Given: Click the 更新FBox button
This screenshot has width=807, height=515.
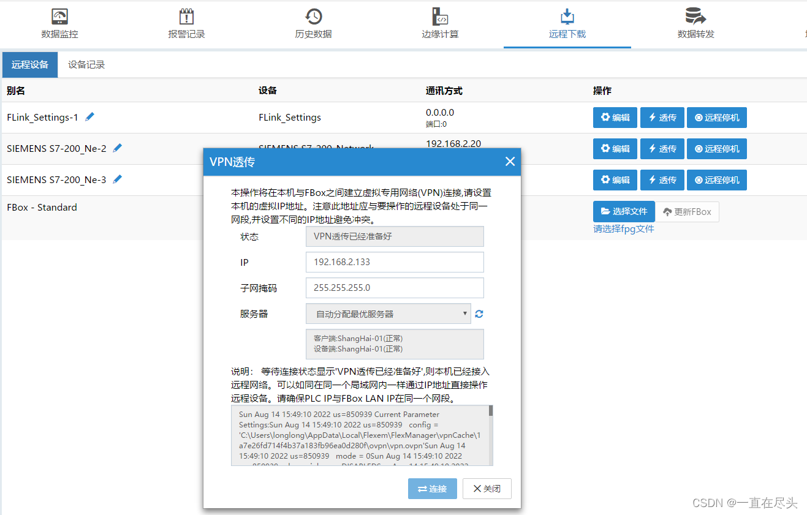Looking at the screenshot, I should point(688,212).
